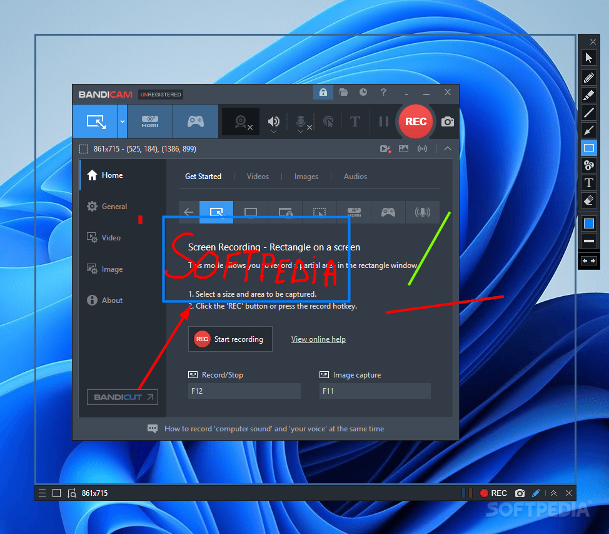Activate the eraser annotation tool
The width and height of the screenshot is (609, 534).
tap(588, 200)
